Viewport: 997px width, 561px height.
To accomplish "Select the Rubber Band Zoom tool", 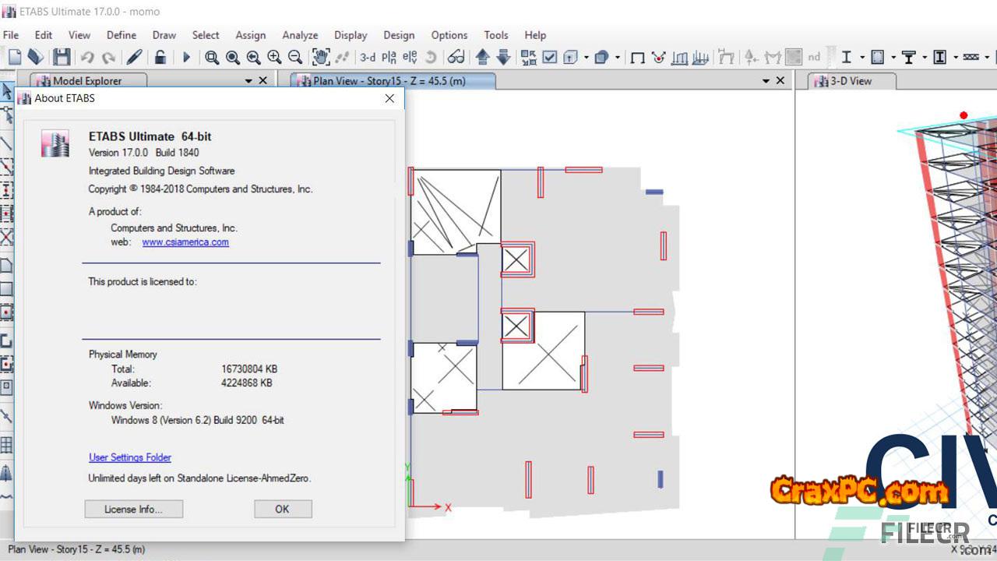I will [x=212, y=57].
